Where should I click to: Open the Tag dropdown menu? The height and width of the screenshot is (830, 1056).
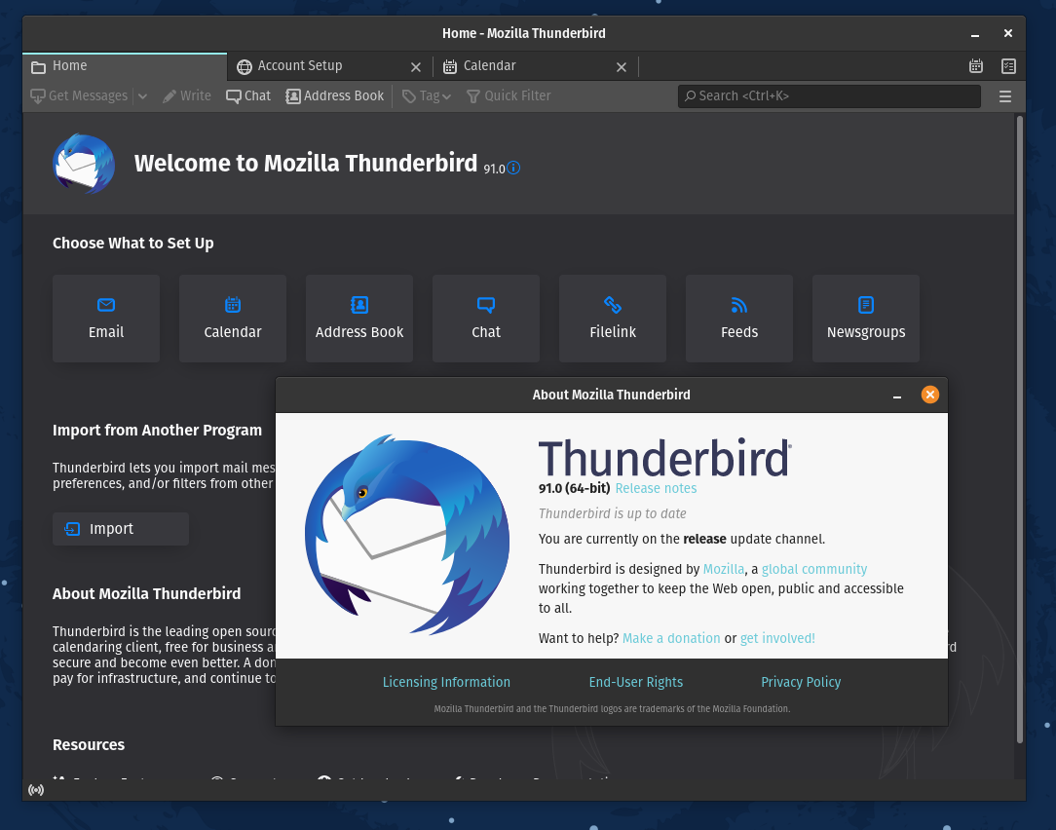(428, 96)
